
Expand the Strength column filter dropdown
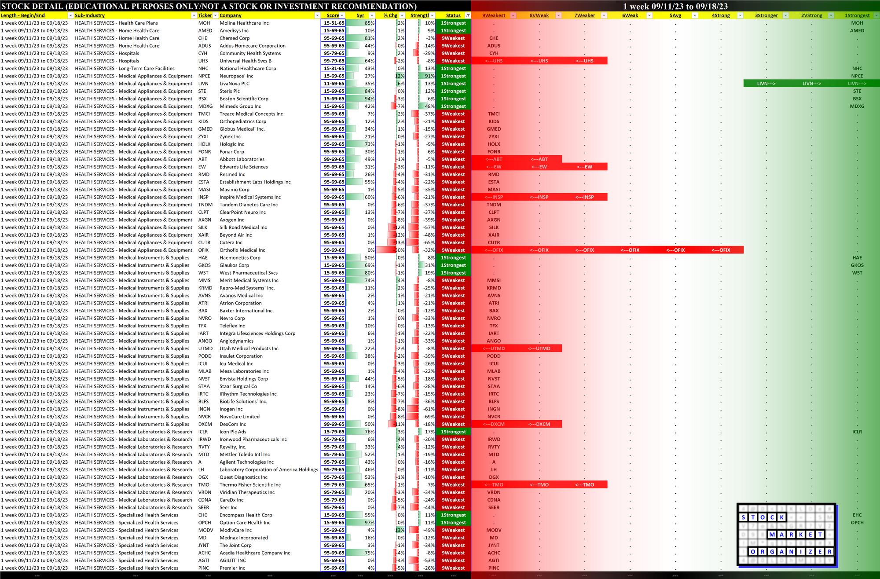(x=432, y=15)
